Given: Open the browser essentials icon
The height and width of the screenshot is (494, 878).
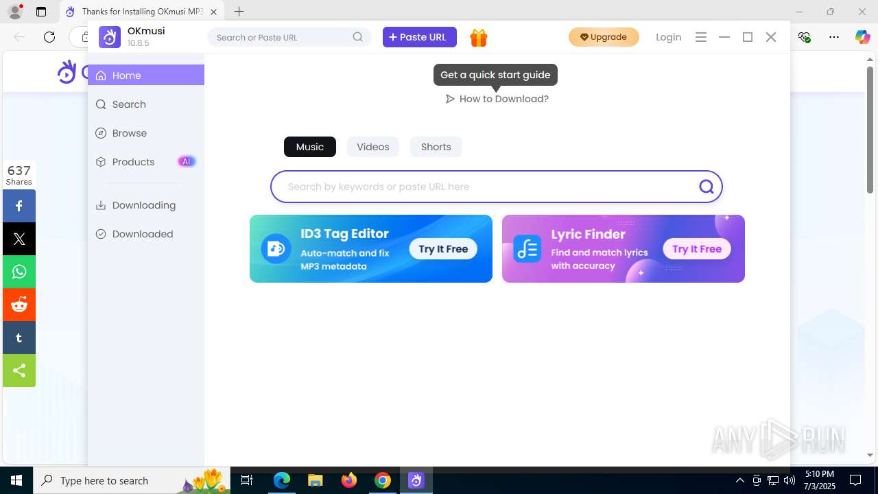Looking at the screenshot, I should tap(805, 37).
